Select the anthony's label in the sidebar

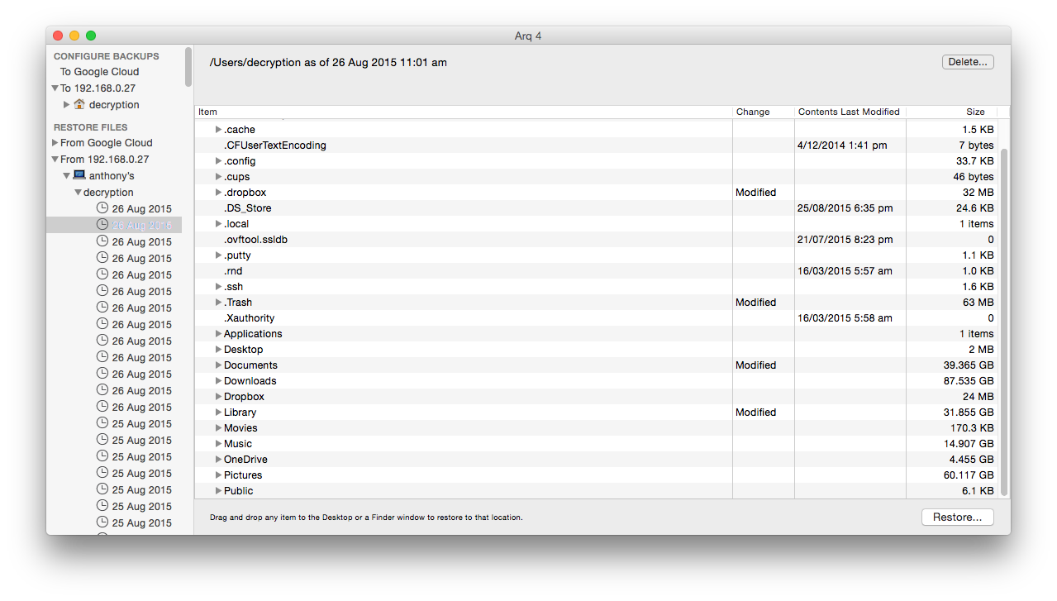coord(112,176)
